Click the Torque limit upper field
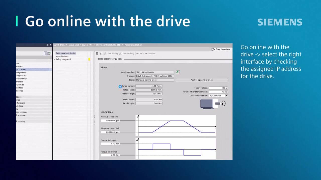 110,144
